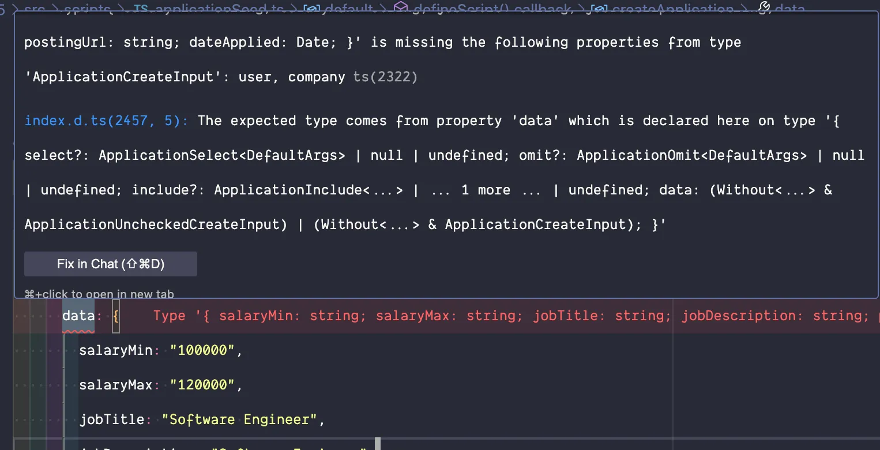
Task: Click the opening brace after data:
Action: coord(116,316)
